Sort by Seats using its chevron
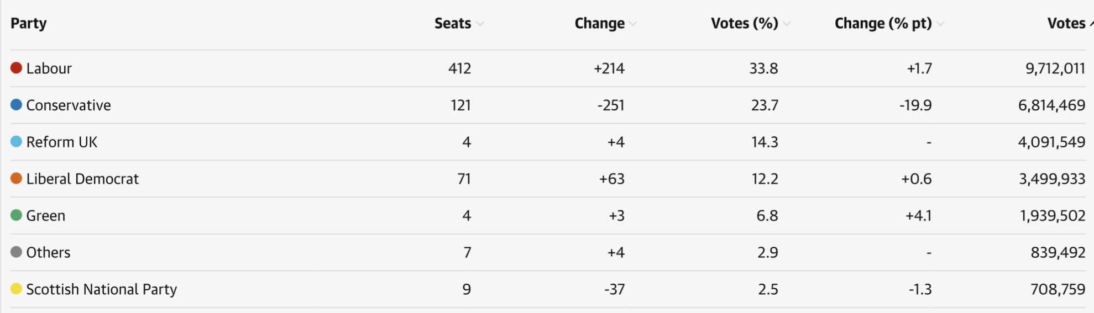The image size is (1094, 313). (x=480, y=24)
